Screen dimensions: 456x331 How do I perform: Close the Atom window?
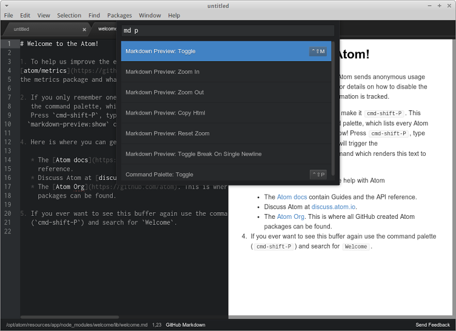(x=449, y=6)
